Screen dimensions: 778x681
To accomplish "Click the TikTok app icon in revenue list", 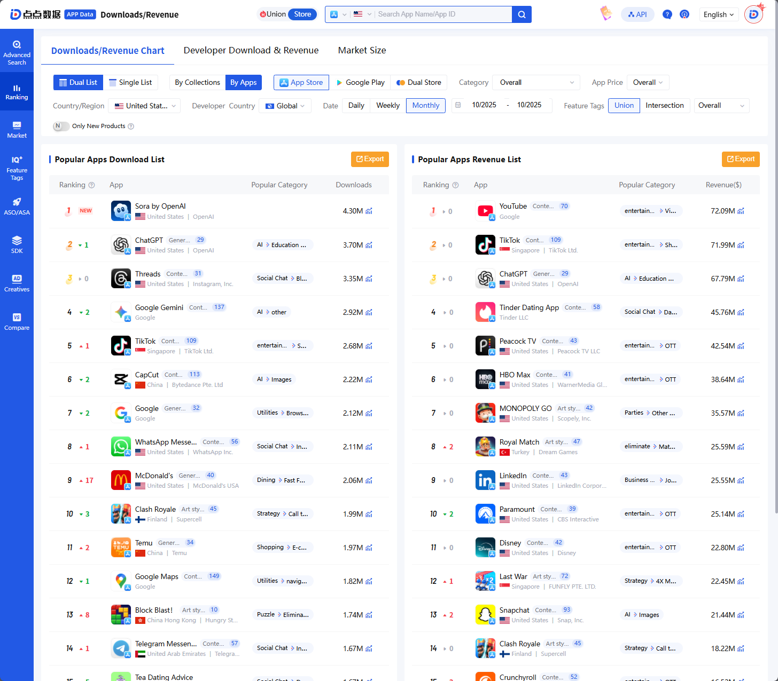I will click(x=485, y=245).
